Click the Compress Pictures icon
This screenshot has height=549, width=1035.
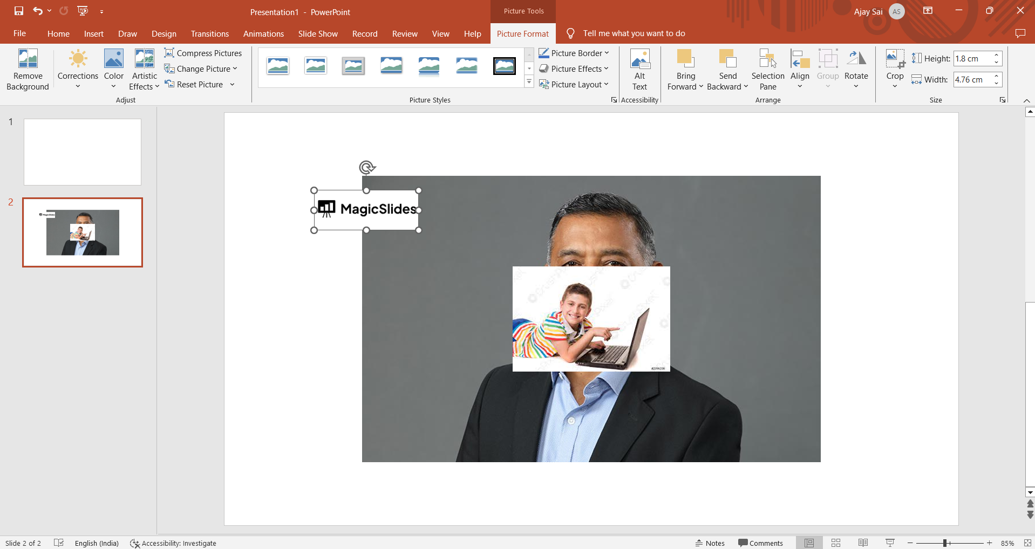pyautogui.click(x=169, y=53)
